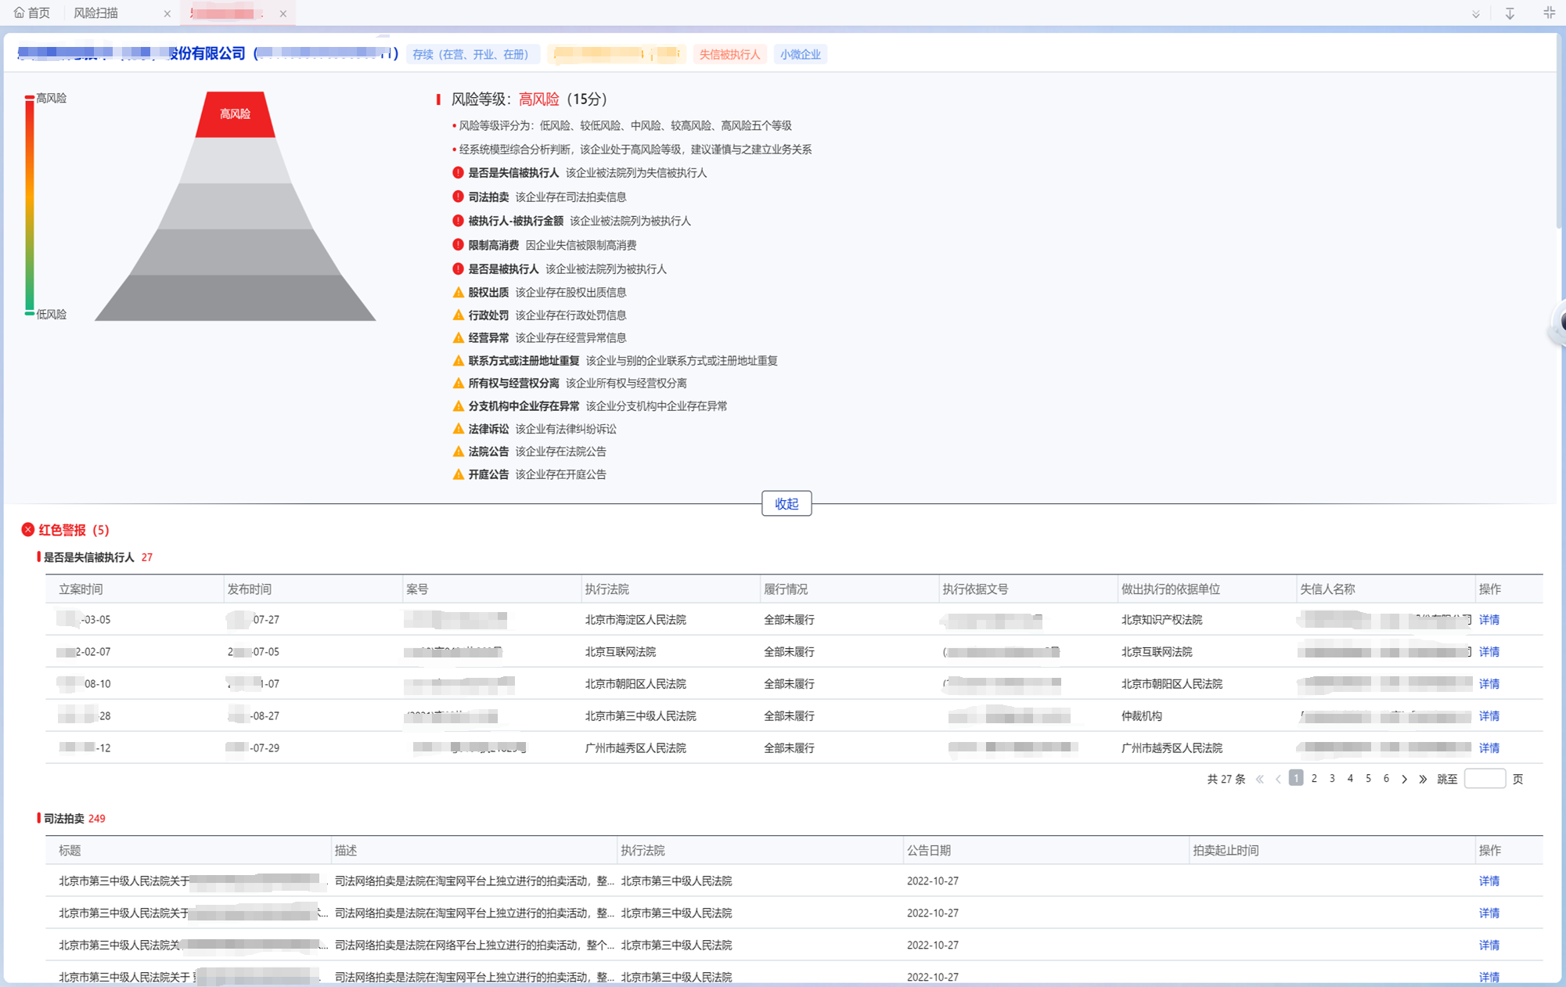
Task: Click the download arrow icon at top right
Action: pyautogui.click(x=1510, y=13)
